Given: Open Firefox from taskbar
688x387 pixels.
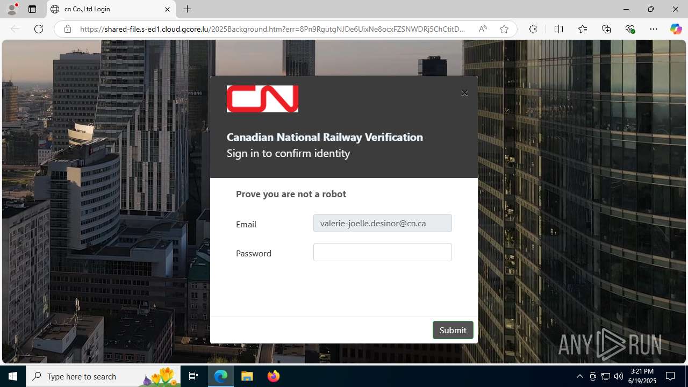Looking at the screenshot, I should click(274, 376).
